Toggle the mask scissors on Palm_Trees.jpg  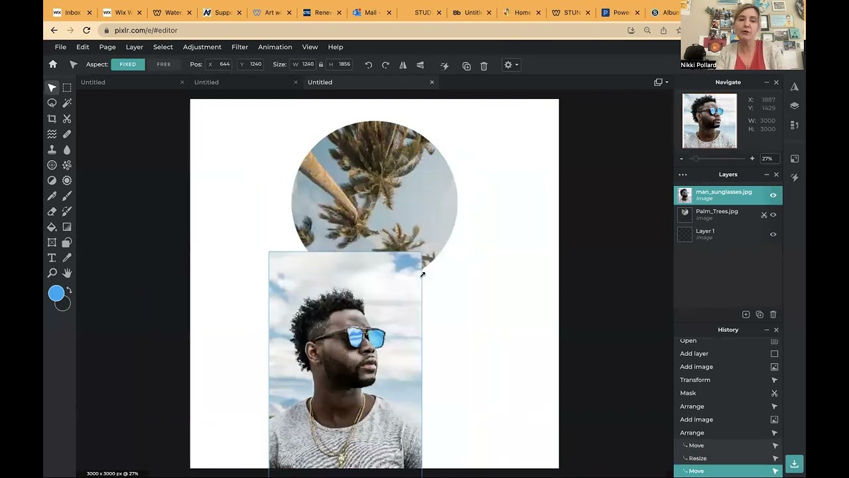click(x=764, y=215)
